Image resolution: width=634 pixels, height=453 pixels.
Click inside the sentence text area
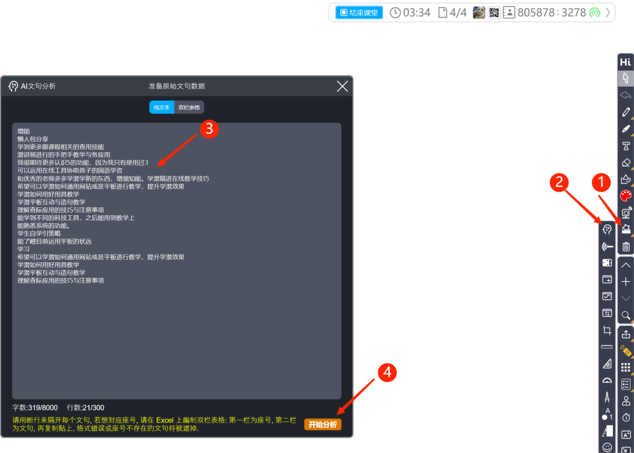coord(176,325)
